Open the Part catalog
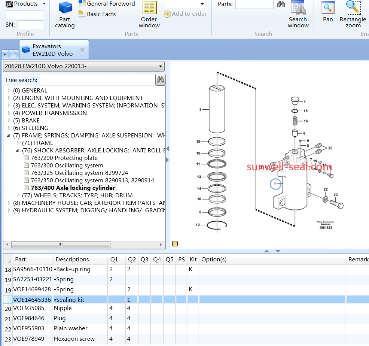 click(x=65, y=15)
